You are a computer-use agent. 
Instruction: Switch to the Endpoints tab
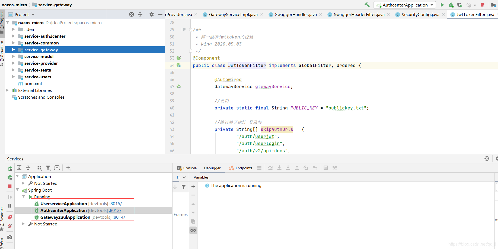(241, 168)
